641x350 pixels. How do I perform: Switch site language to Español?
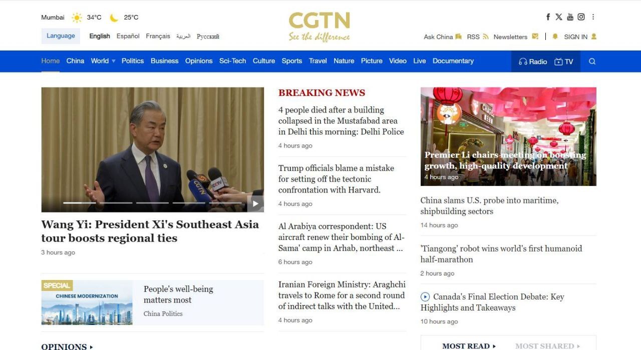[x=128, y=36]
